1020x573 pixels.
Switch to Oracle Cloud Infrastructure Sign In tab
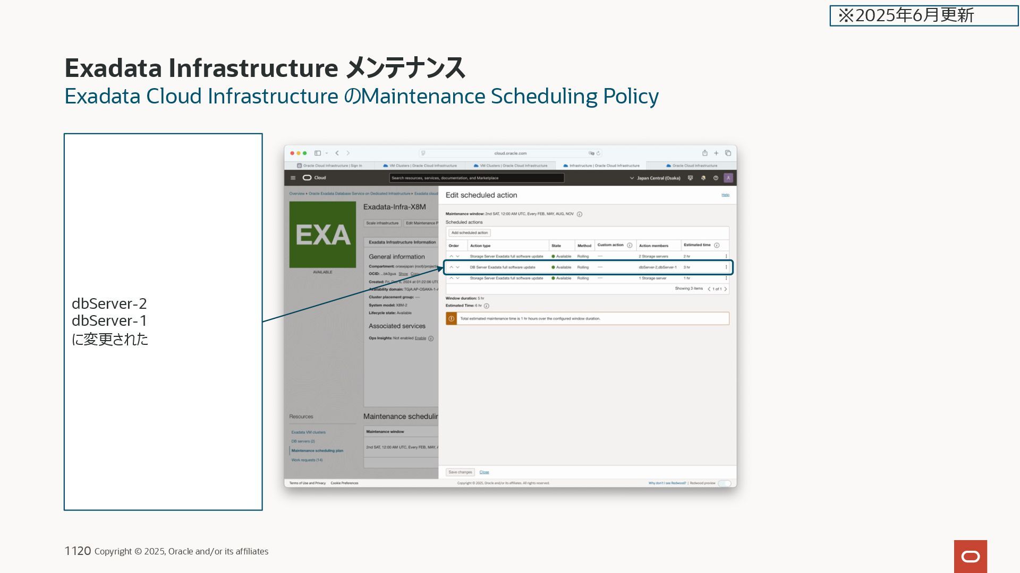[x=329, y=166]
